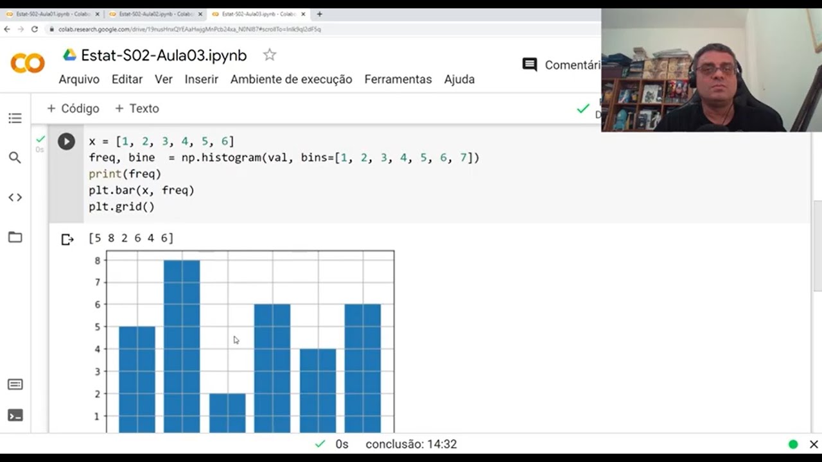Run the code cell with play button
The height and width of the screenshot is (462, 822).
(66, 141)
